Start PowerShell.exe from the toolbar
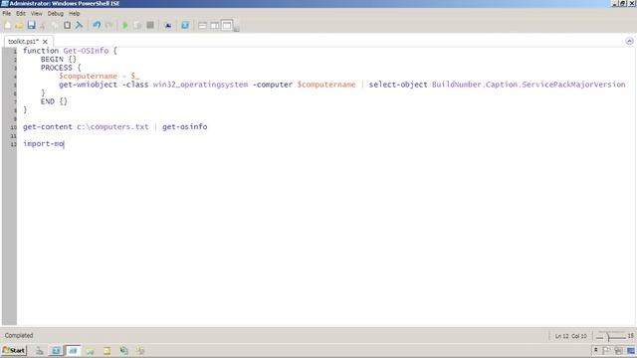The image size is (637, 358). pos(185,25)
